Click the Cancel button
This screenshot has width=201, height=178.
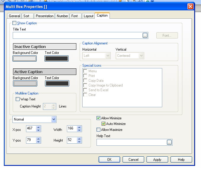click(133, 160)
